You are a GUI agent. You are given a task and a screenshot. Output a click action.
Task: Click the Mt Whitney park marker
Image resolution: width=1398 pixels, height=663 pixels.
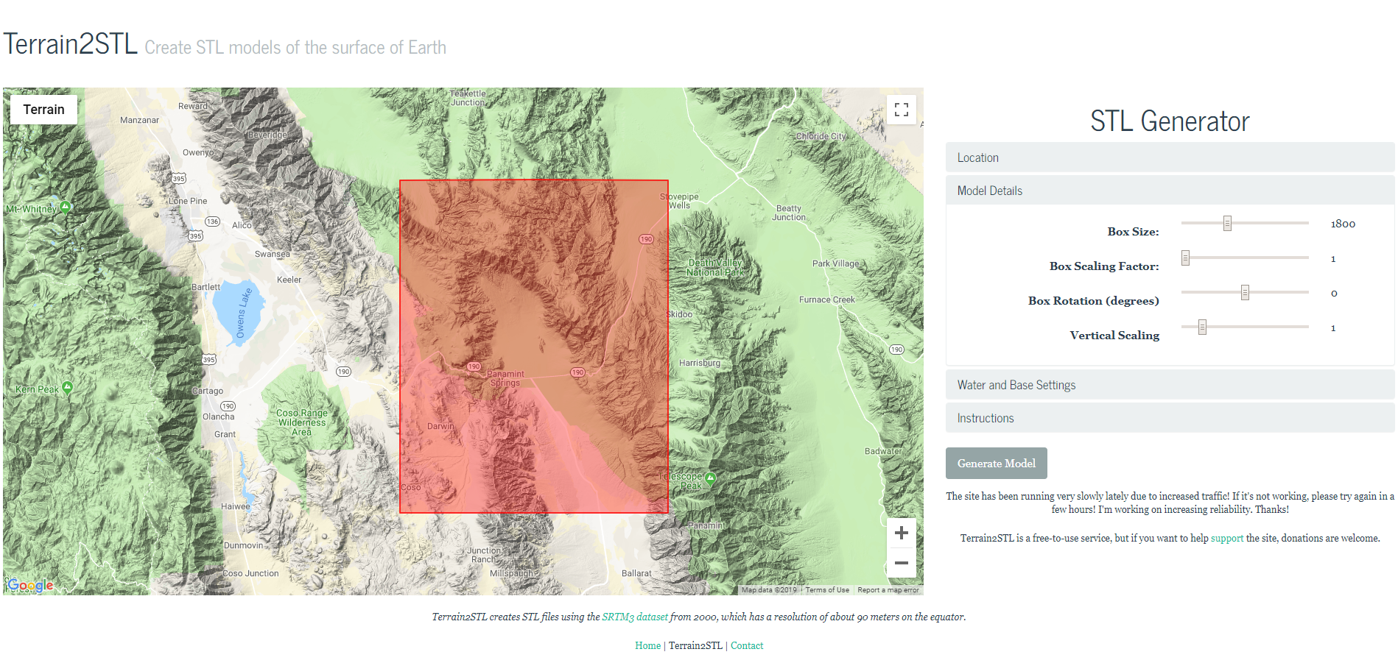(66, 207)
